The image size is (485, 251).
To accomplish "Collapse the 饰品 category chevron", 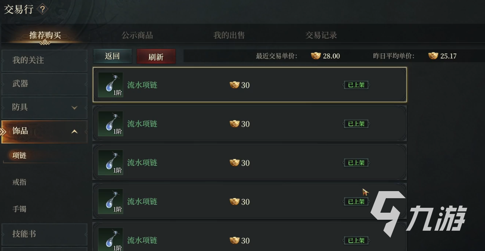I will point(74,132).
